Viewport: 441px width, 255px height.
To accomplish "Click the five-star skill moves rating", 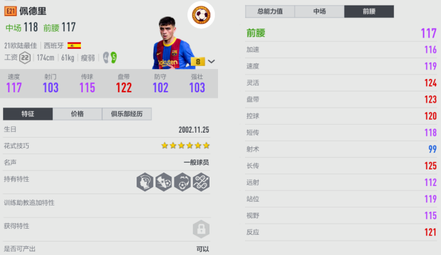I will (186, 146).
